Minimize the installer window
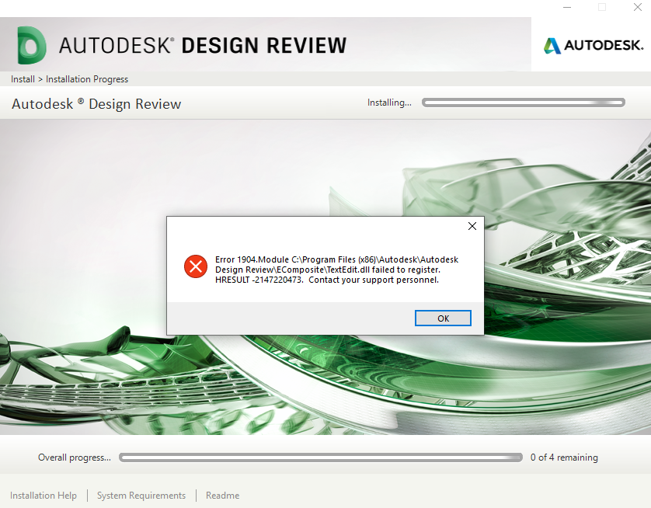This screenshot has height=508, width=651. tap(567, 8)
